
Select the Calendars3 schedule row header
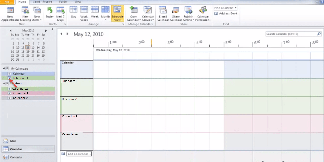pos(76,123)
